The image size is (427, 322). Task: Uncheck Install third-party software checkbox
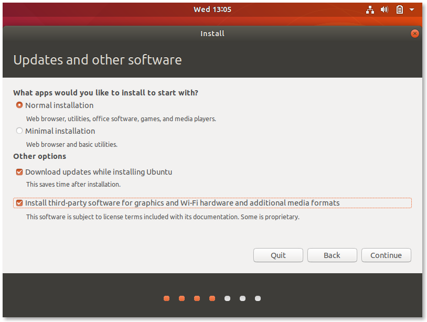pyautogui.click(x=19, y=203)
